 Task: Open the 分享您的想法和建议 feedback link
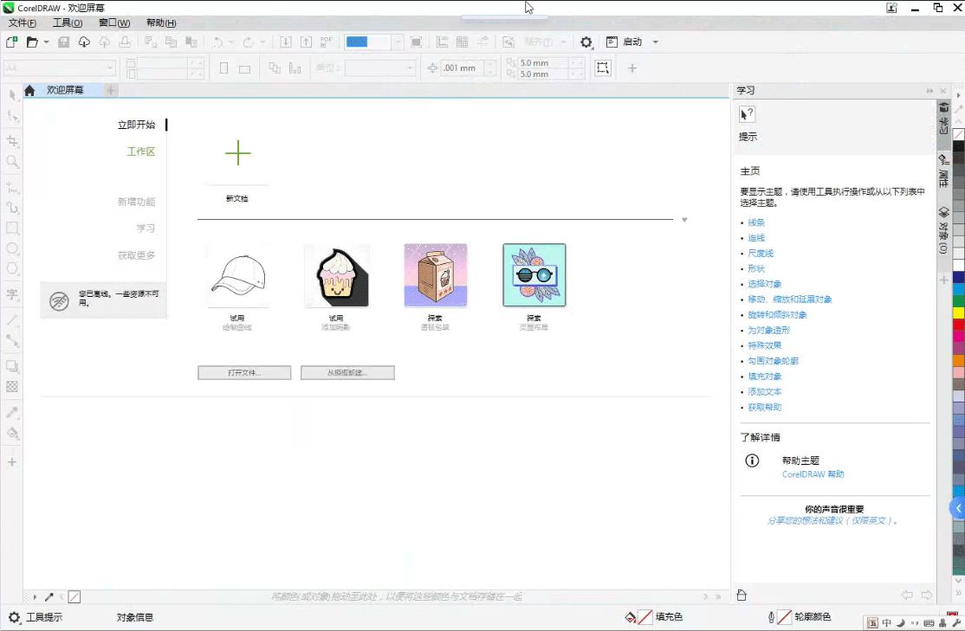pos(832,520)
